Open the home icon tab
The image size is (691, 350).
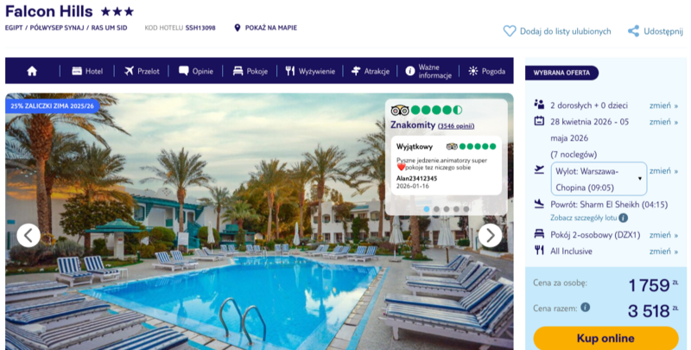click(32, 71)
